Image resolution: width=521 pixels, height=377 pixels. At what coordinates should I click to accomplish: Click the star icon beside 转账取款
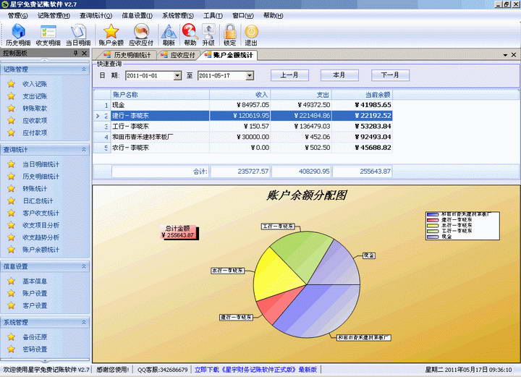[12, 109]
